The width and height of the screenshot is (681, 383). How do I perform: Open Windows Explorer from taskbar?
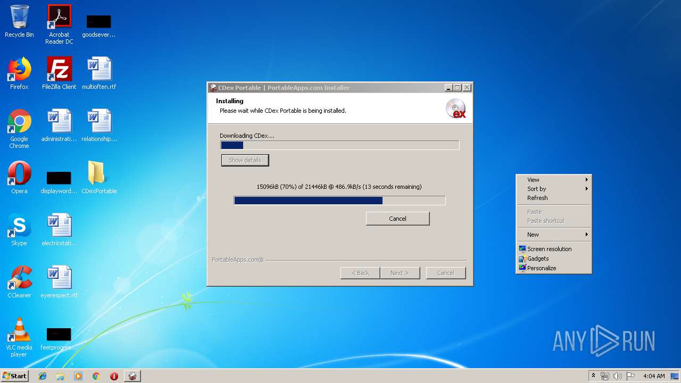pos(60,376)
